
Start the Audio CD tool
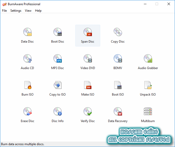coord(28,62)
